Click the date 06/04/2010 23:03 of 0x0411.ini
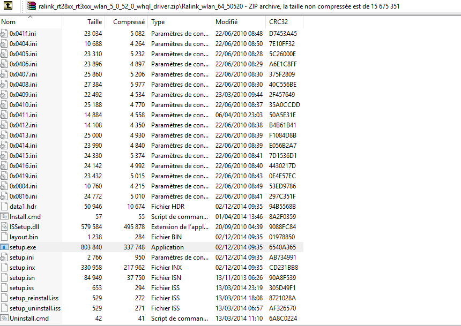461x326 pixels. tap(239, 115)
